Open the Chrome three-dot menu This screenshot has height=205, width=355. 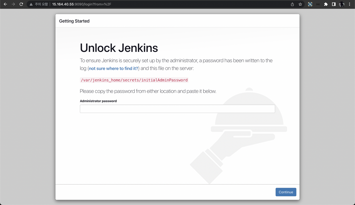tap(349, 4)
